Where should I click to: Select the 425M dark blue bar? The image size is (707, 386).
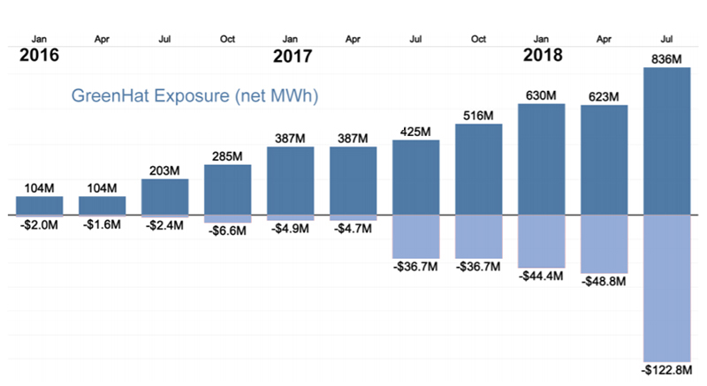coord(416,178)
